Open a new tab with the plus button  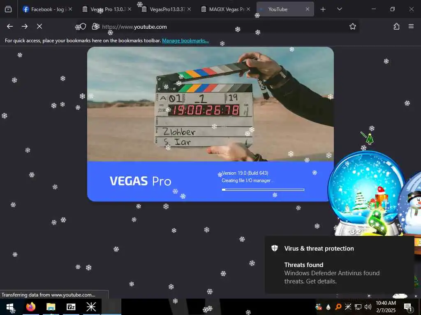coord(323,9)
